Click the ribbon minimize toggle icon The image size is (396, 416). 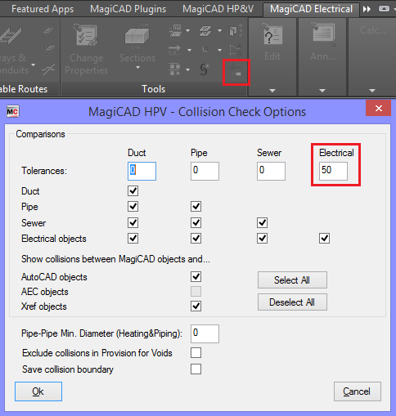click(x=384, y=9)
